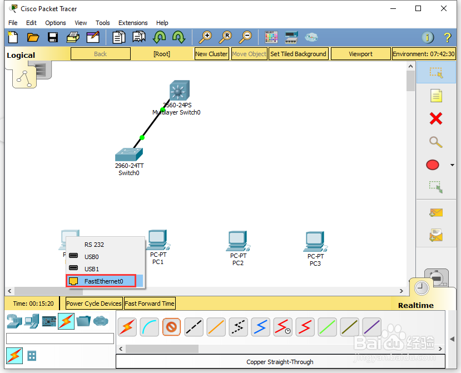Choose the Inspect magnifier tool
The width and height of the screenshot is (461, 373).
pos(436,142)
